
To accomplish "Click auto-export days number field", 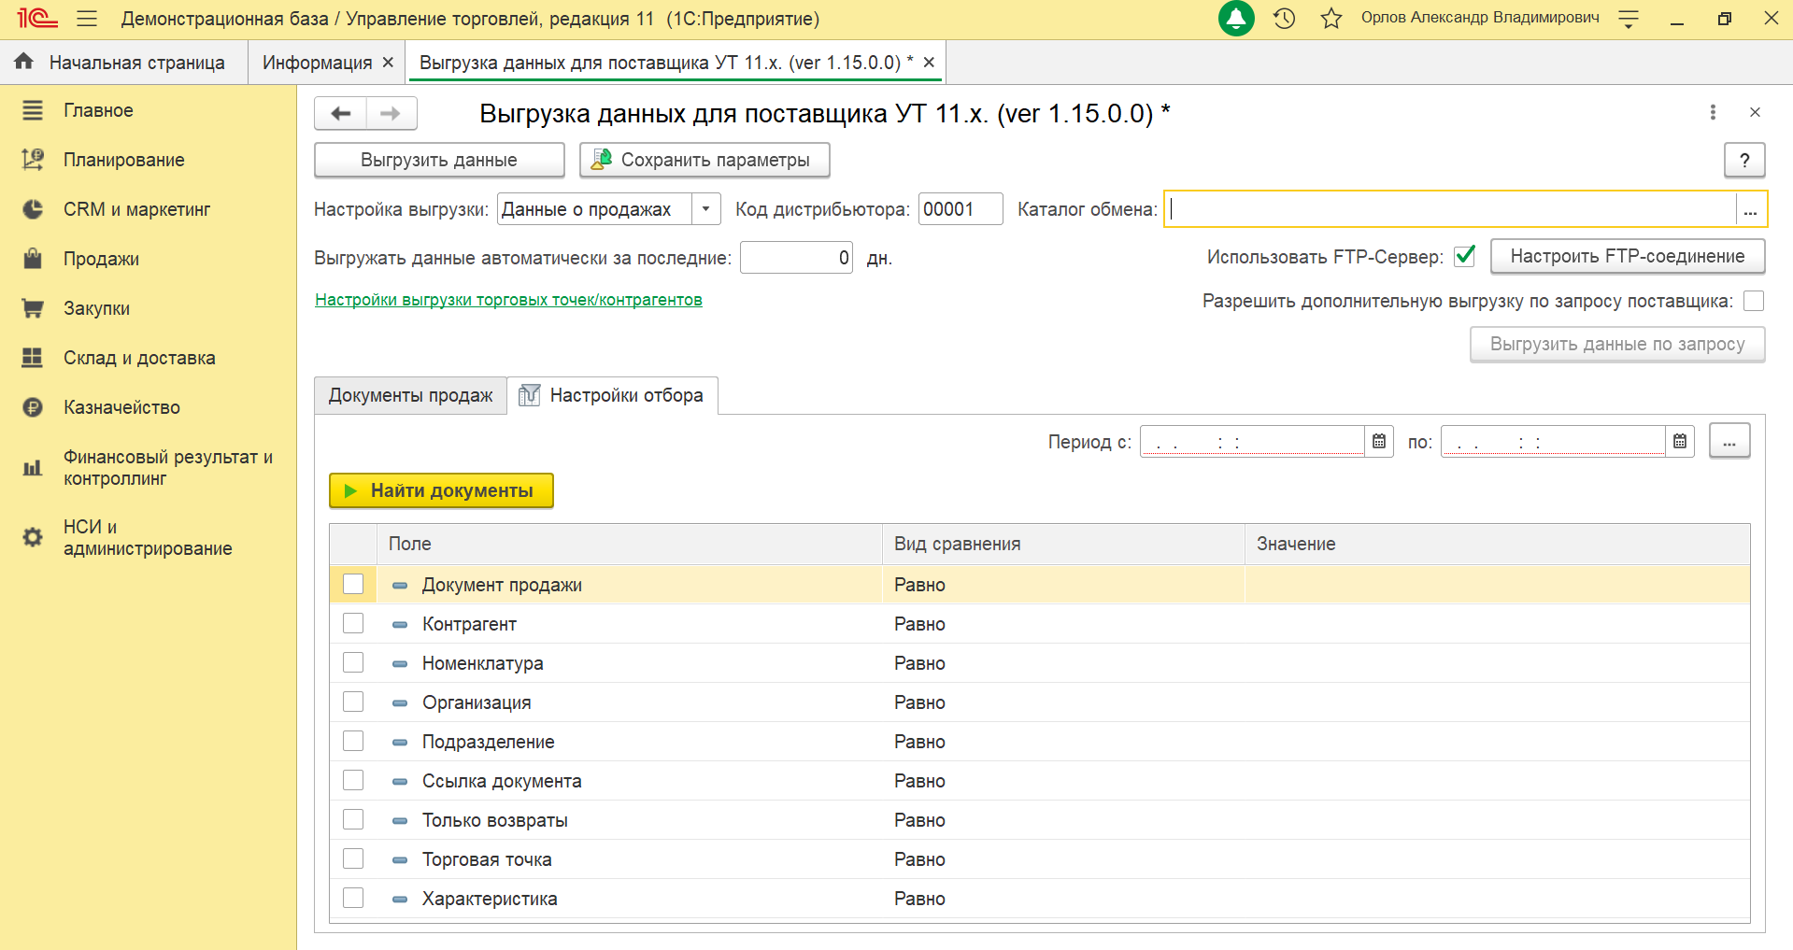I will coord(796,258).
